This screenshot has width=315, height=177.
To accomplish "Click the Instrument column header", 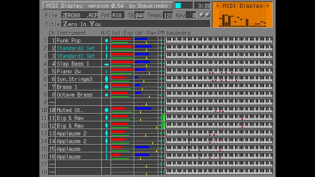I will 72,33.
